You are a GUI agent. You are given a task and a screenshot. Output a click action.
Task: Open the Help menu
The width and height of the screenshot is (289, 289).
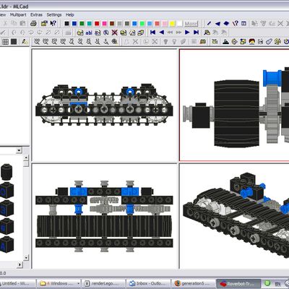tap(70, 14)
